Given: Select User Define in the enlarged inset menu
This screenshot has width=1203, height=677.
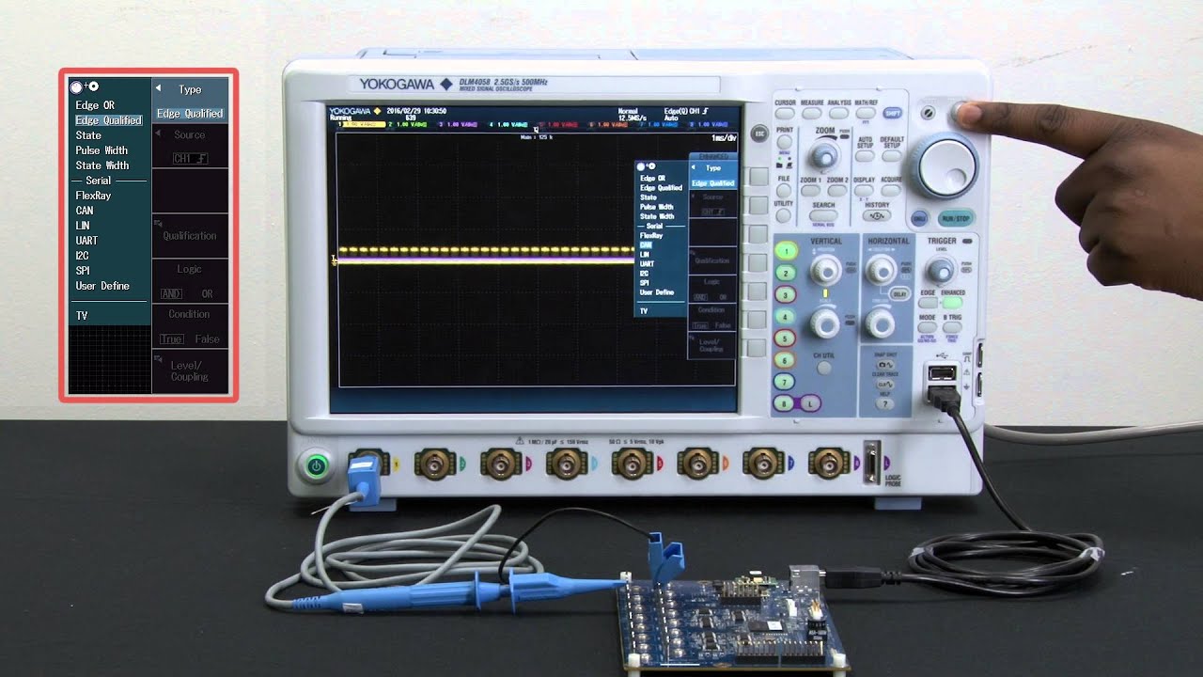Looking at the screenshot, I should 102,286.
